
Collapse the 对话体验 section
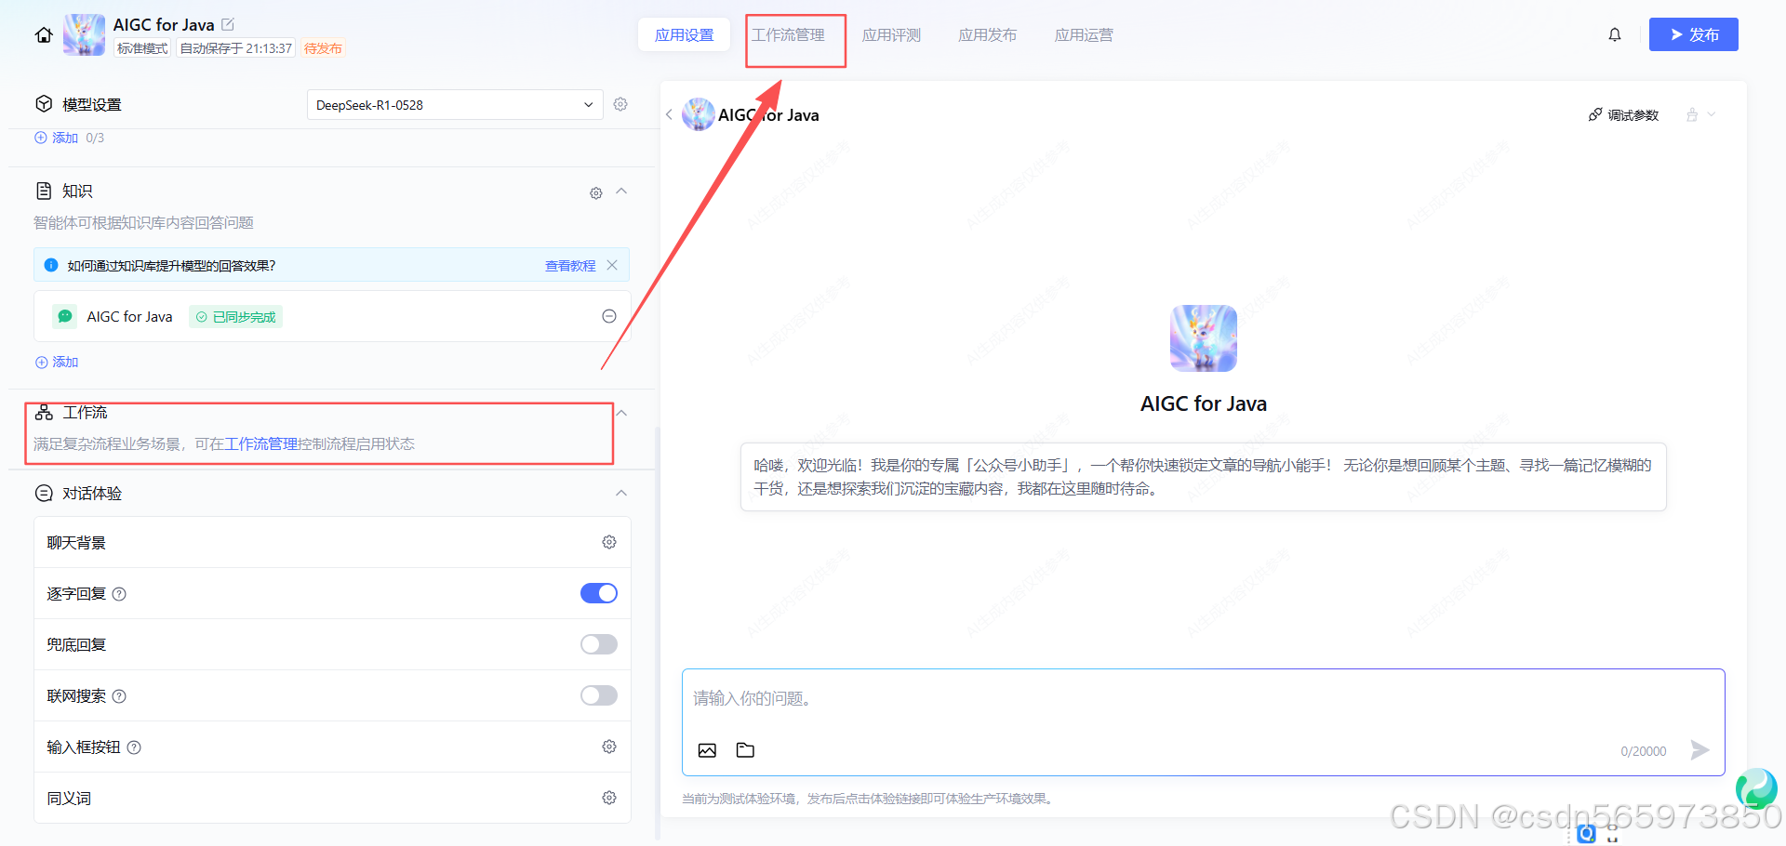click(621, 493)
